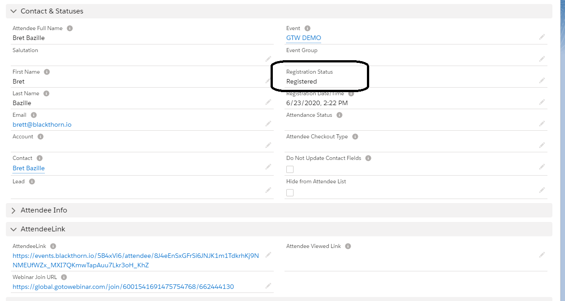
Task: Click info icon beside Webinar Join URL
Action: click(64, 277)
